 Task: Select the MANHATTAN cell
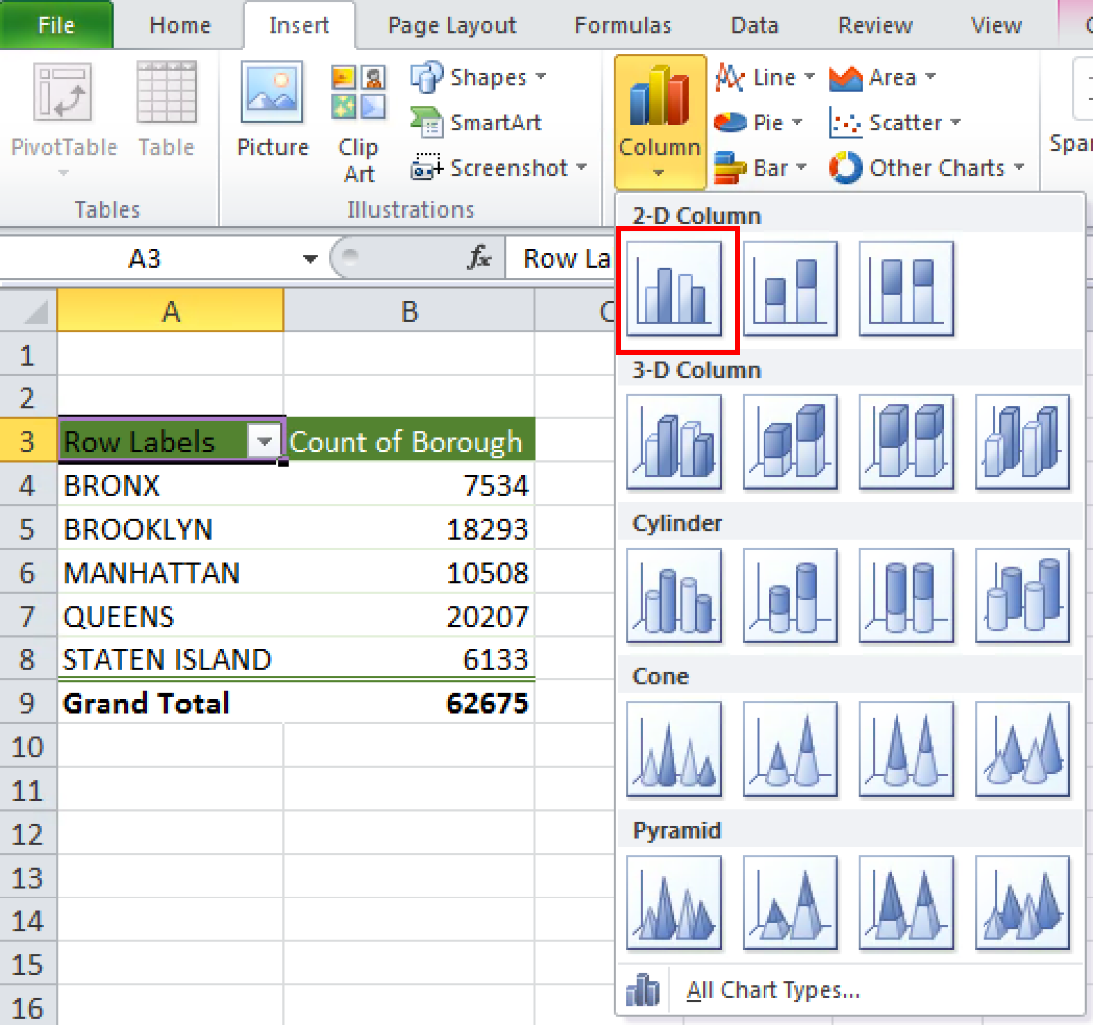pos(171,572)
